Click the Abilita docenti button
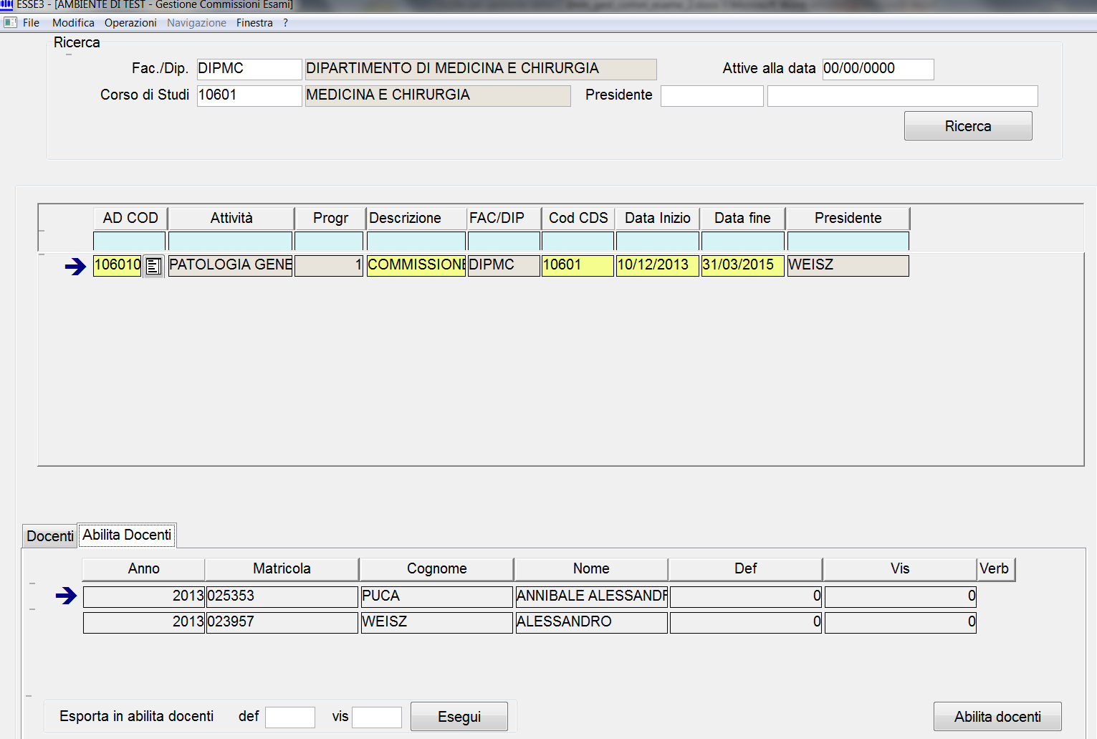The image size is (1097, 739). 997,717
